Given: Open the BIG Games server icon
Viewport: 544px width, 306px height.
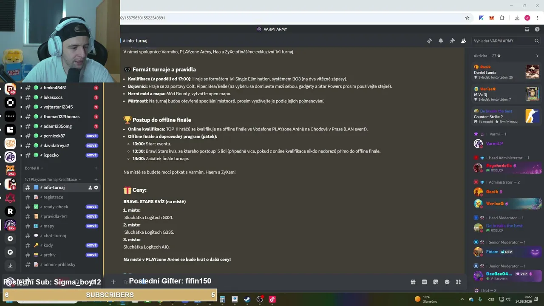Looking at the screenshot, I should [10, 143].
